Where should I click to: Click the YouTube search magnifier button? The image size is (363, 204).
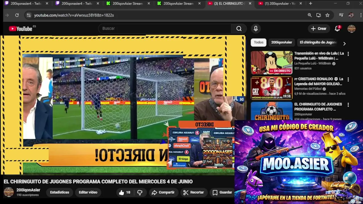(x=239, y=29)
